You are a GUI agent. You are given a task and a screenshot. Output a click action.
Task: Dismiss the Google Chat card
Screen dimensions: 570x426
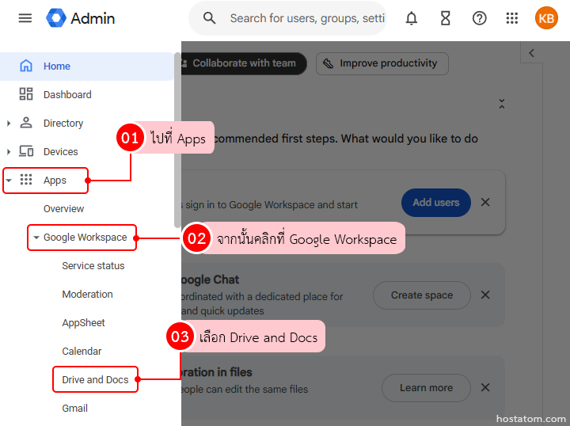[485, 295]
